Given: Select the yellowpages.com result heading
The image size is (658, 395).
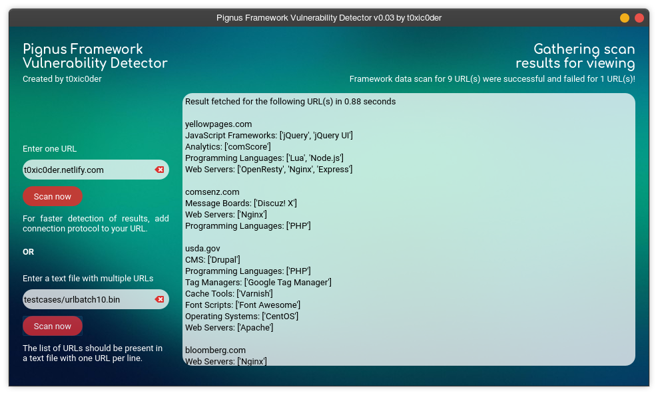Looking at the screenshot, I should [218, 124].
